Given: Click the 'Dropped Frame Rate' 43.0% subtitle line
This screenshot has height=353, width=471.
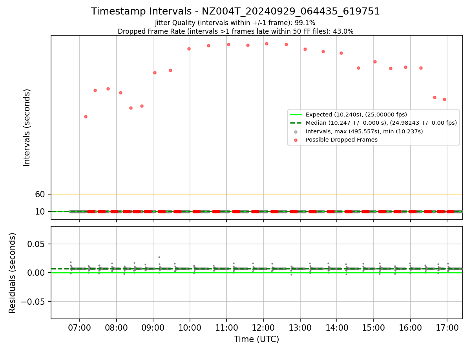Looking at the screenshot, I should click(x=235, y=31).
